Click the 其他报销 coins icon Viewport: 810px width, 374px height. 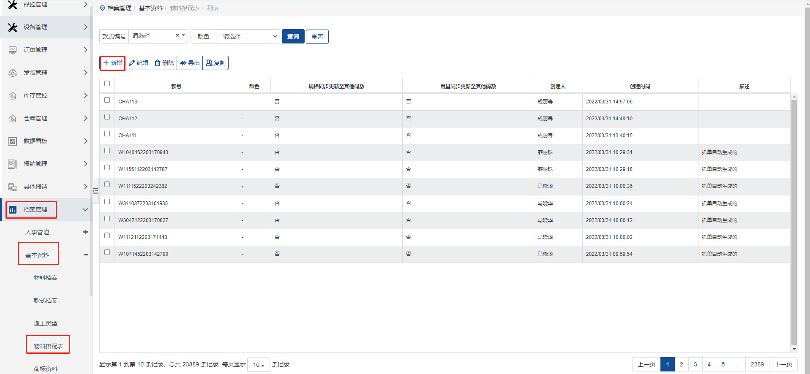13,187
